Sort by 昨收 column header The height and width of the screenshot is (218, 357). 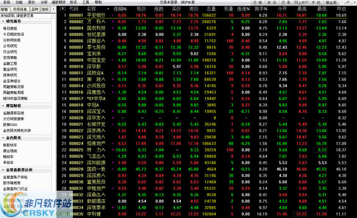pos(342,9)
